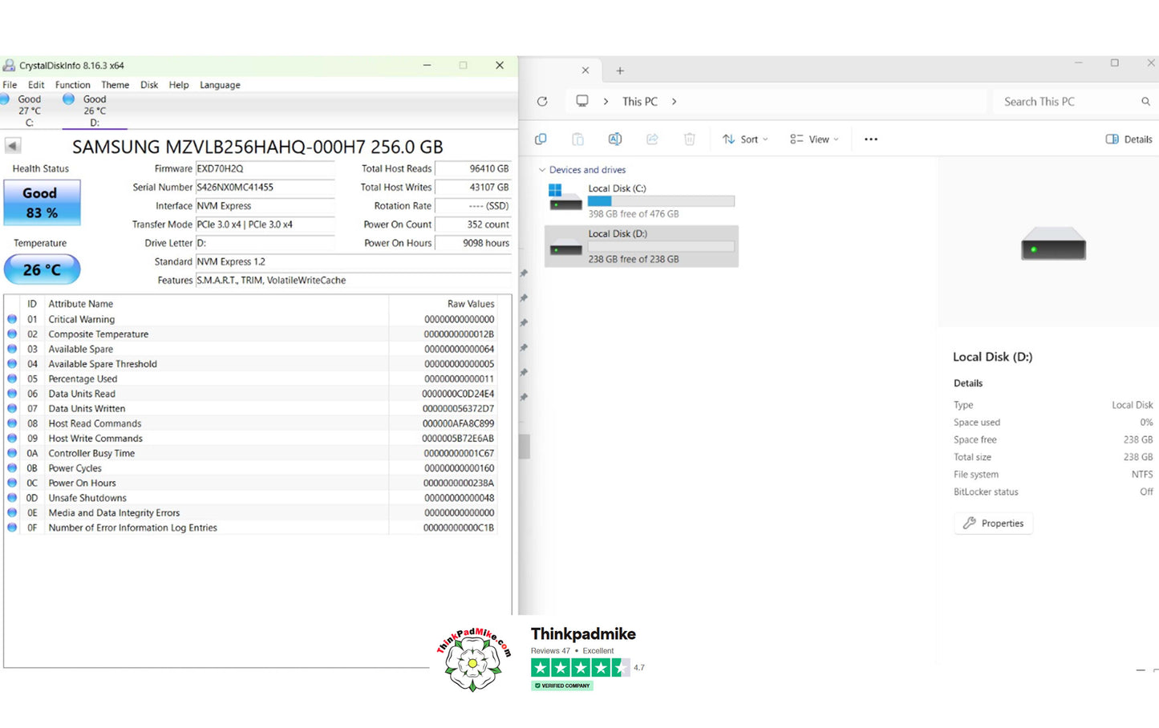Expand the chevron before This PC breadcrumb
1159x728 pixels.
(x=606, y=102)
